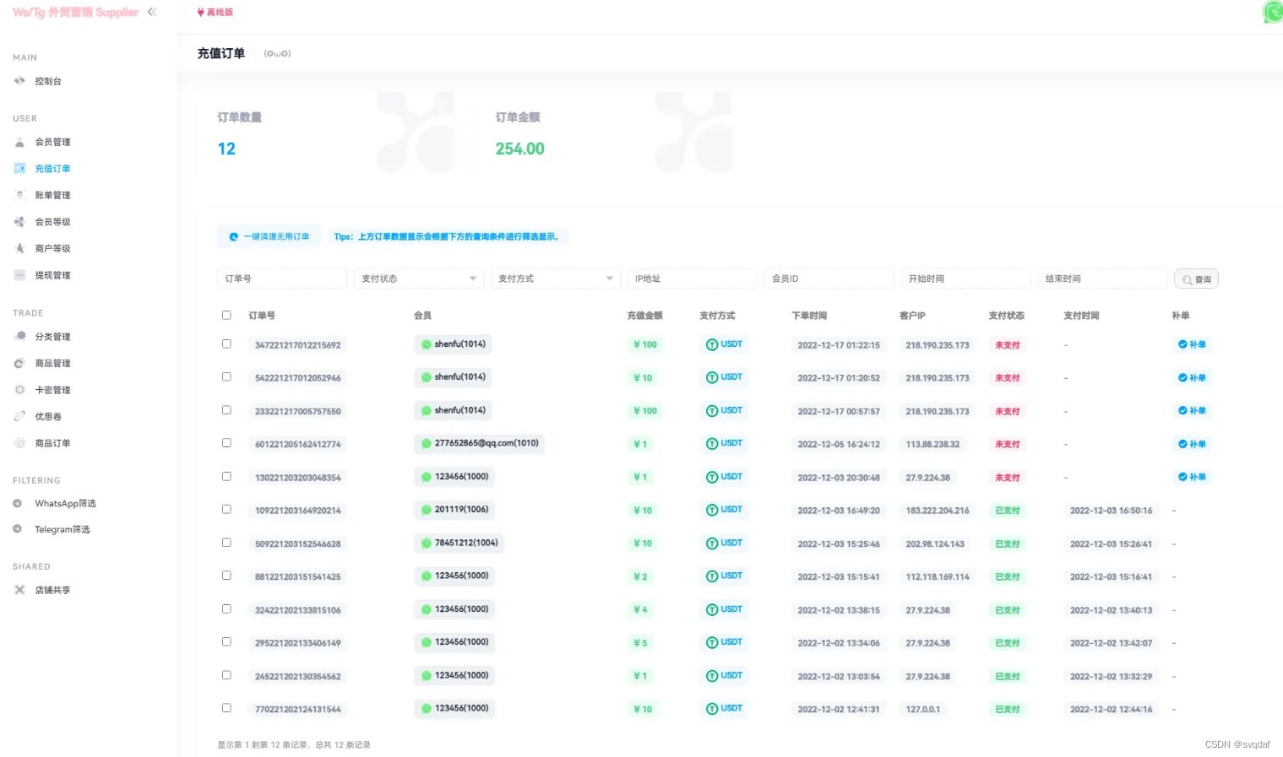Click the WhatsApp筛选 sidebar icon
Screen dimensions: 1283x757
18,503
